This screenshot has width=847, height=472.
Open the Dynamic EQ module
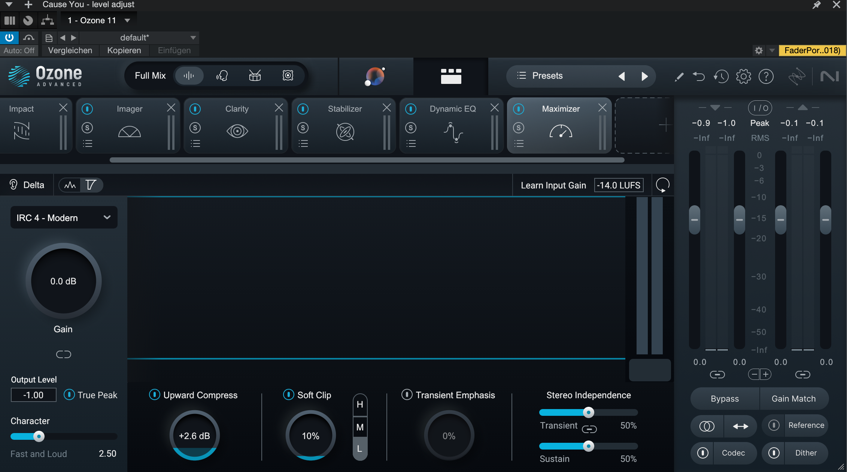pyautogui.click(x=453, y=132)
